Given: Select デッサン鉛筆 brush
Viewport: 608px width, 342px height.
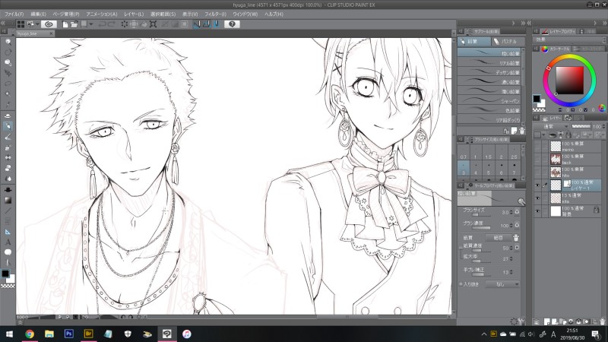Looking at the screenshot, I should [489, 72].
